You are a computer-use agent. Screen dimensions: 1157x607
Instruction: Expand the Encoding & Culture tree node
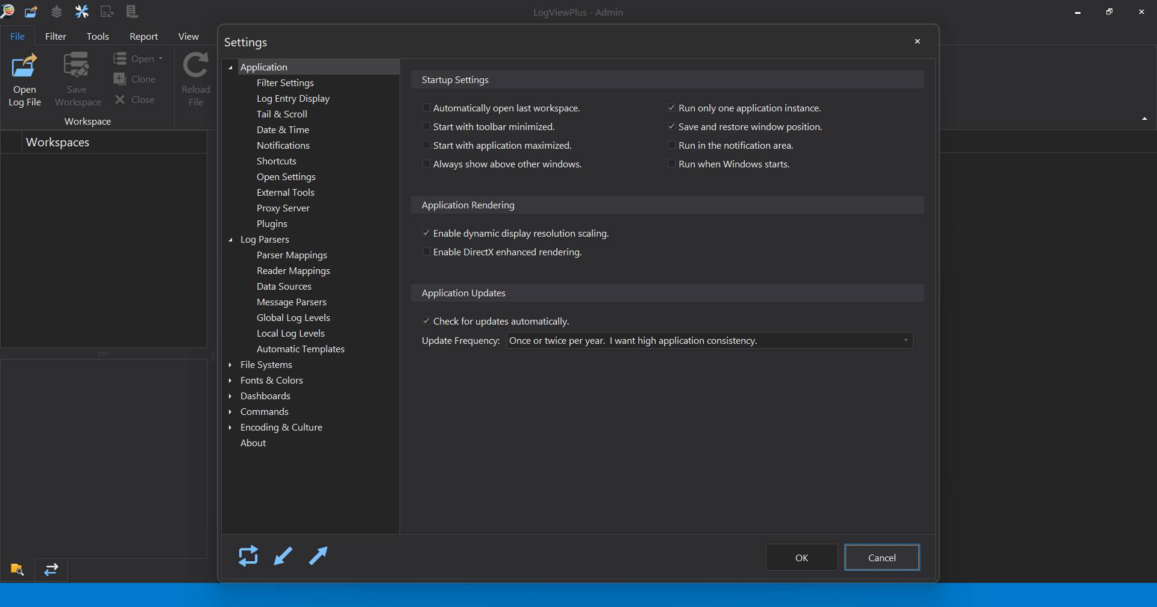tap(230, 427)
